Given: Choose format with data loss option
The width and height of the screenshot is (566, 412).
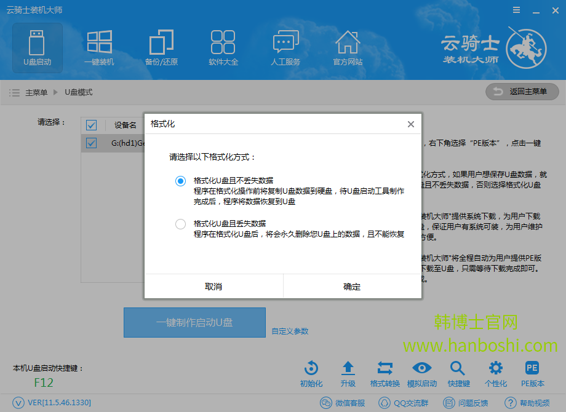Looking at the screenshot, I should click(x=180, y=224).
